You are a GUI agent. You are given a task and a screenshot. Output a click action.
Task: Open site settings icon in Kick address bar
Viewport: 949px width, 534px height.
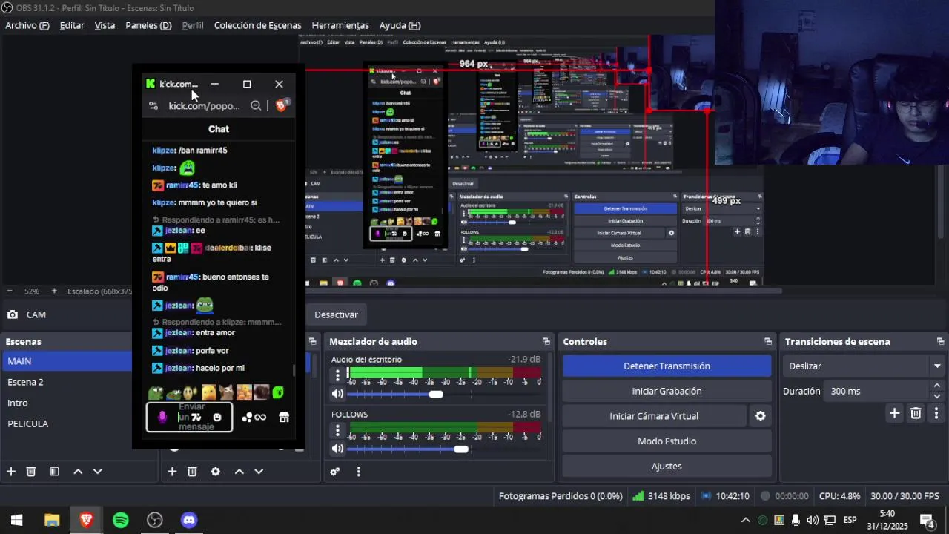pyautogui.click(x=153, y=106)
